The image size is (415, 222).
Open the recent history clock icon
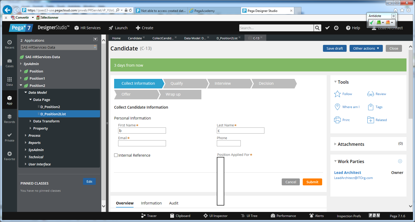336,28
